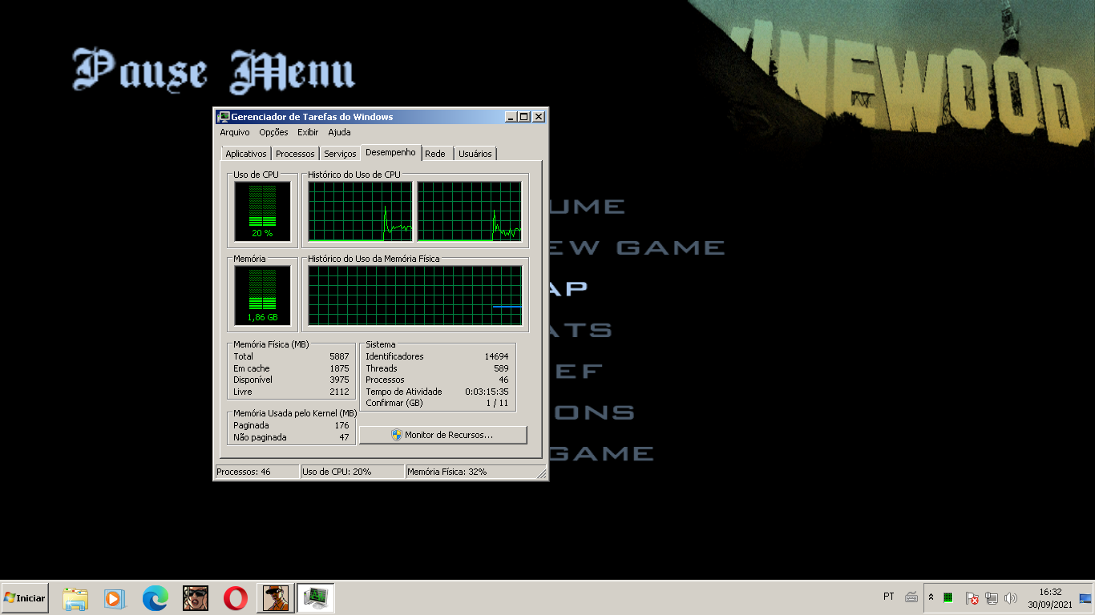Viewport: 1095px width, 615px height.
Task: Maximize the Task Manager window
Action: coord(524,117)
